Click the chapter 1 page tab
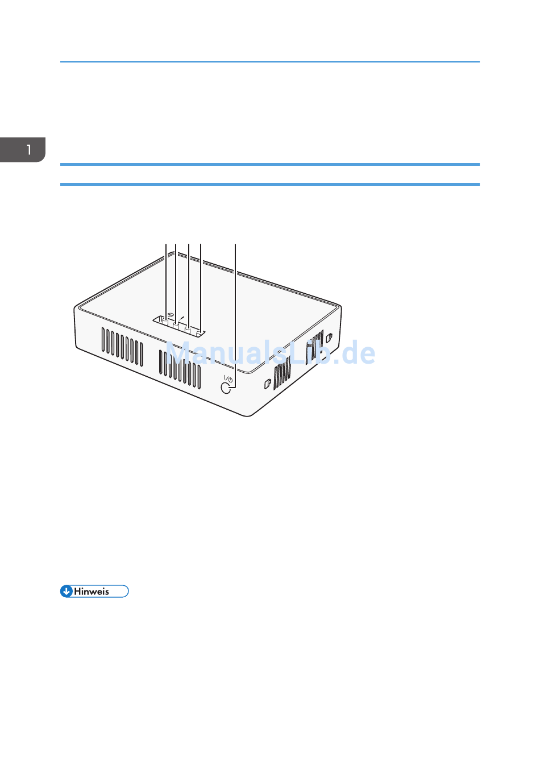This screenshot has height=766, width=540. [x=23, y=150]
